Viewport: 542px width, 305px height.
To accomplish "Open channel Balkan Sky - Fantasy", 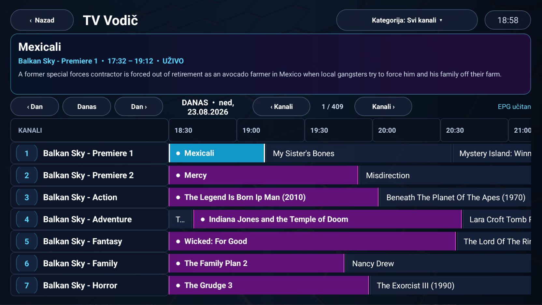I will tap(89, 242).
